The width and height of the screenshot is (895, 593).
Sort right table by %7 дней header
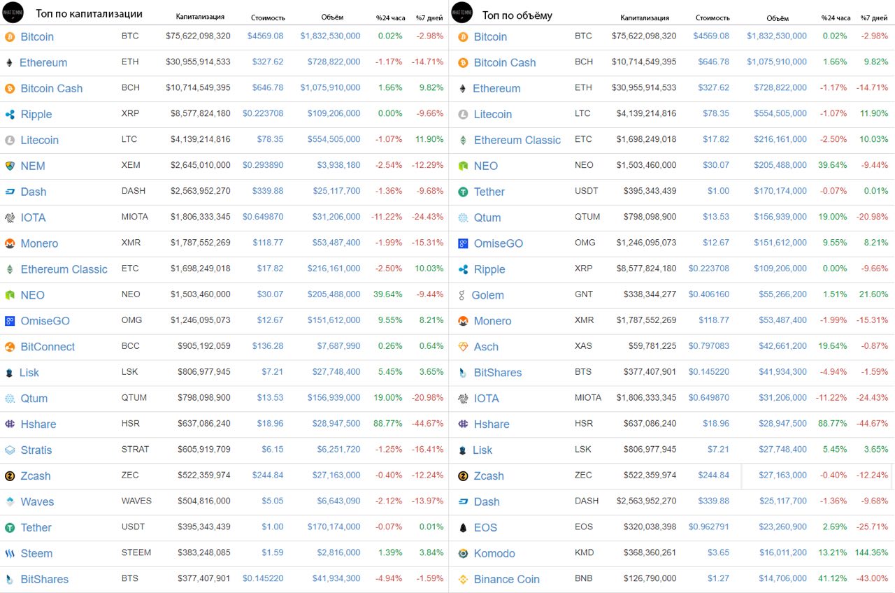tap(875, 17)
